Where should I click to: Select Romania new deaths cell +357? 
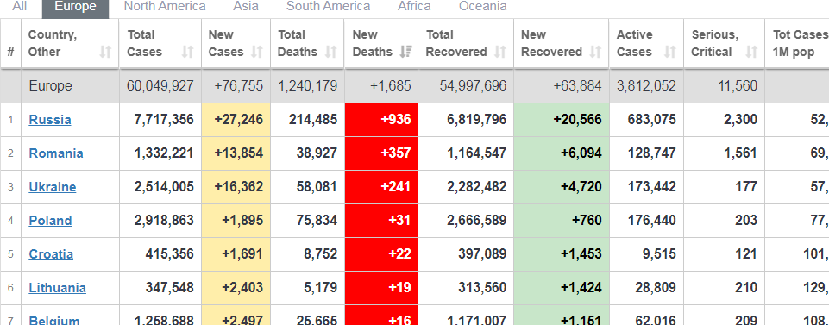(381, 153)
